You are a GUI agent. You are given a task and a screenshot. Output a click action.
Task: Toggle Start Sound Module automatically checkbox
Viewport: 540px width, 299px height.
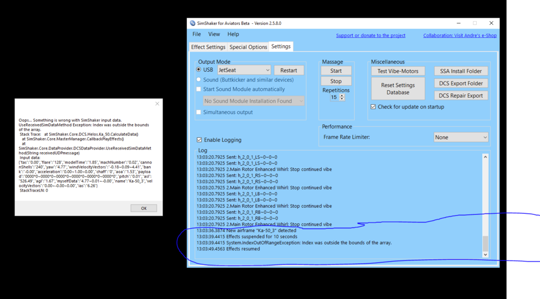pos(199,89)
